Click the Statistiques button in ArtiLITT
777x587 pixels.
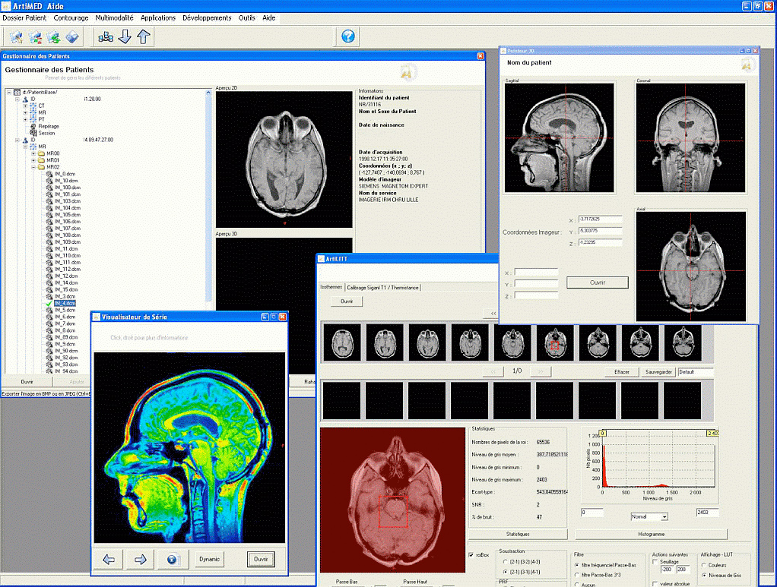(x=518, y=534)
